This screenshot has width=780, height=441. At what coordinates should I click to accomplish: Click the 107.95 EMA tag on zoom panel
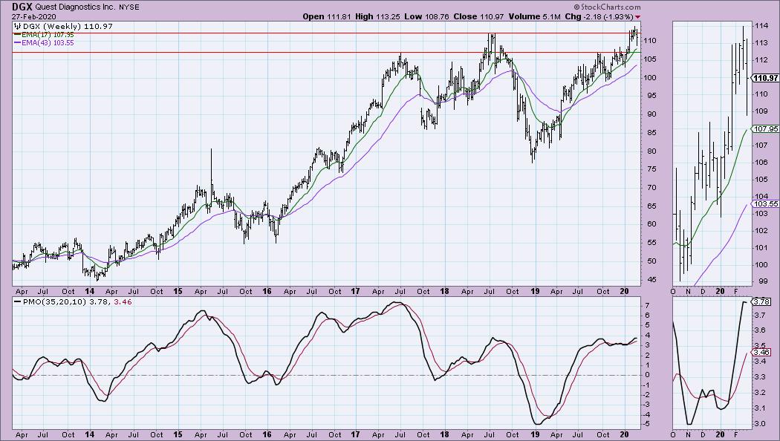(766, 128)
